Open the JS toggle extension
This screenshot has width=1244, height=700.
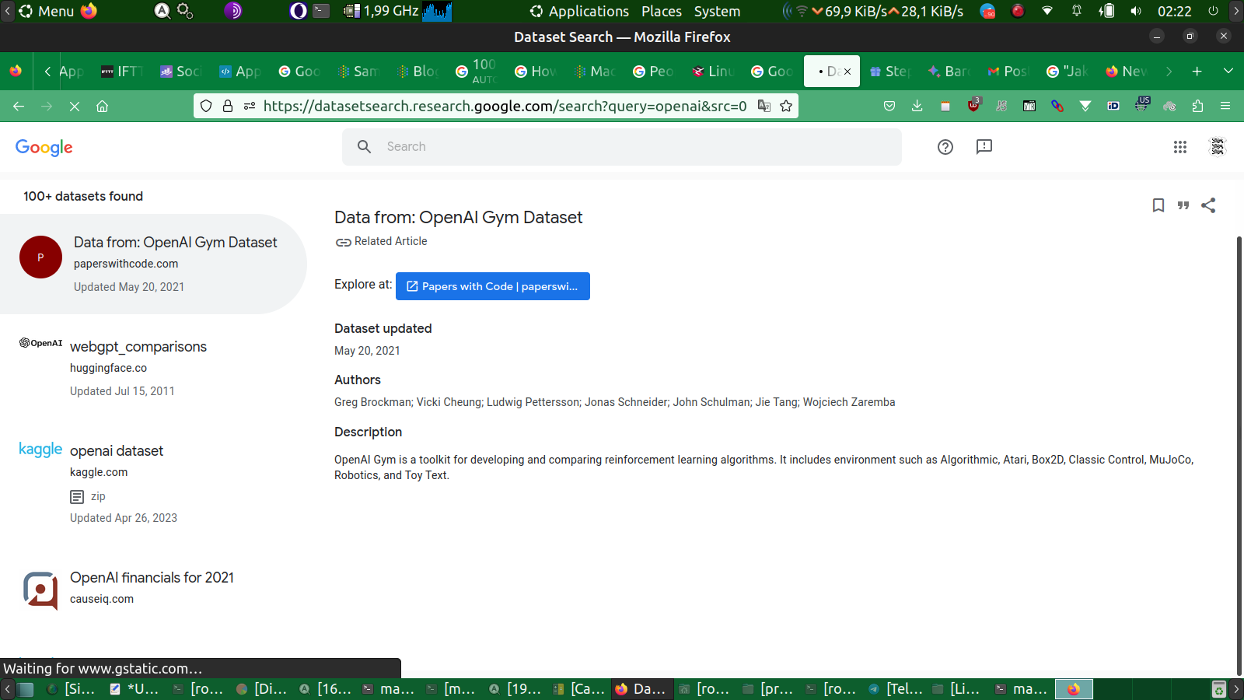(1001, 107)
